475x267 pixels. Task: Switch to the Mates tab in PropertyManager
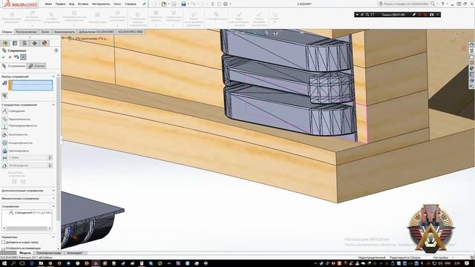point(13,66)
